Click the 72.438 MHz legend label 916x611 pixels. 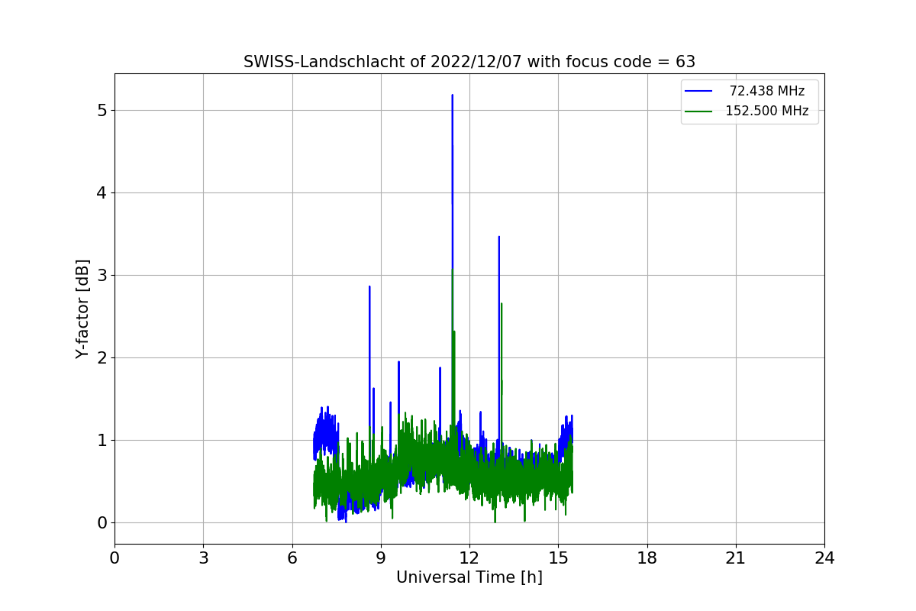coord(767,91)
